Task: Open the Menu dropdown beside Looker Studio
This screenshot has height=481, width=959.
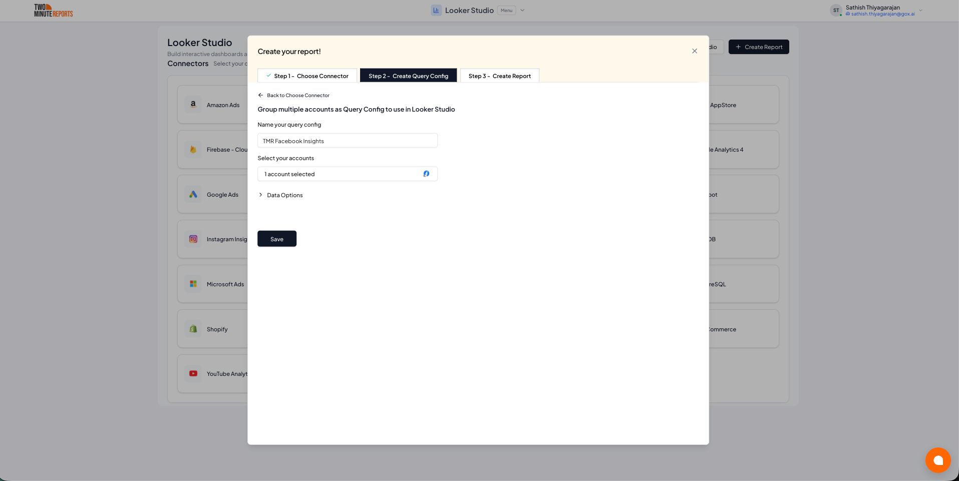Action: 506,10
